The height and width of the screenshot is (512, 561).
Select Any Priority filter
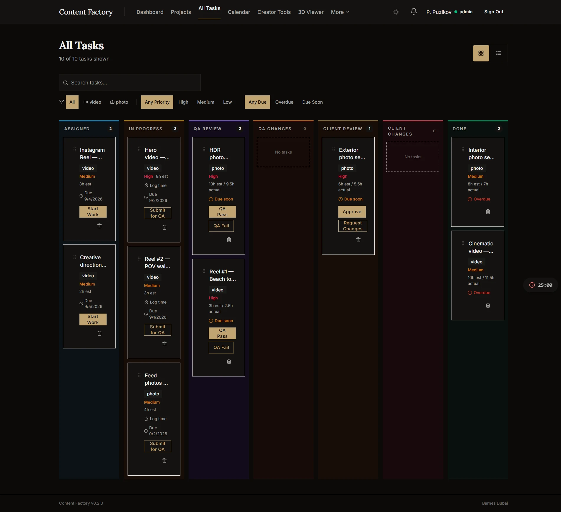coord(157,102)
